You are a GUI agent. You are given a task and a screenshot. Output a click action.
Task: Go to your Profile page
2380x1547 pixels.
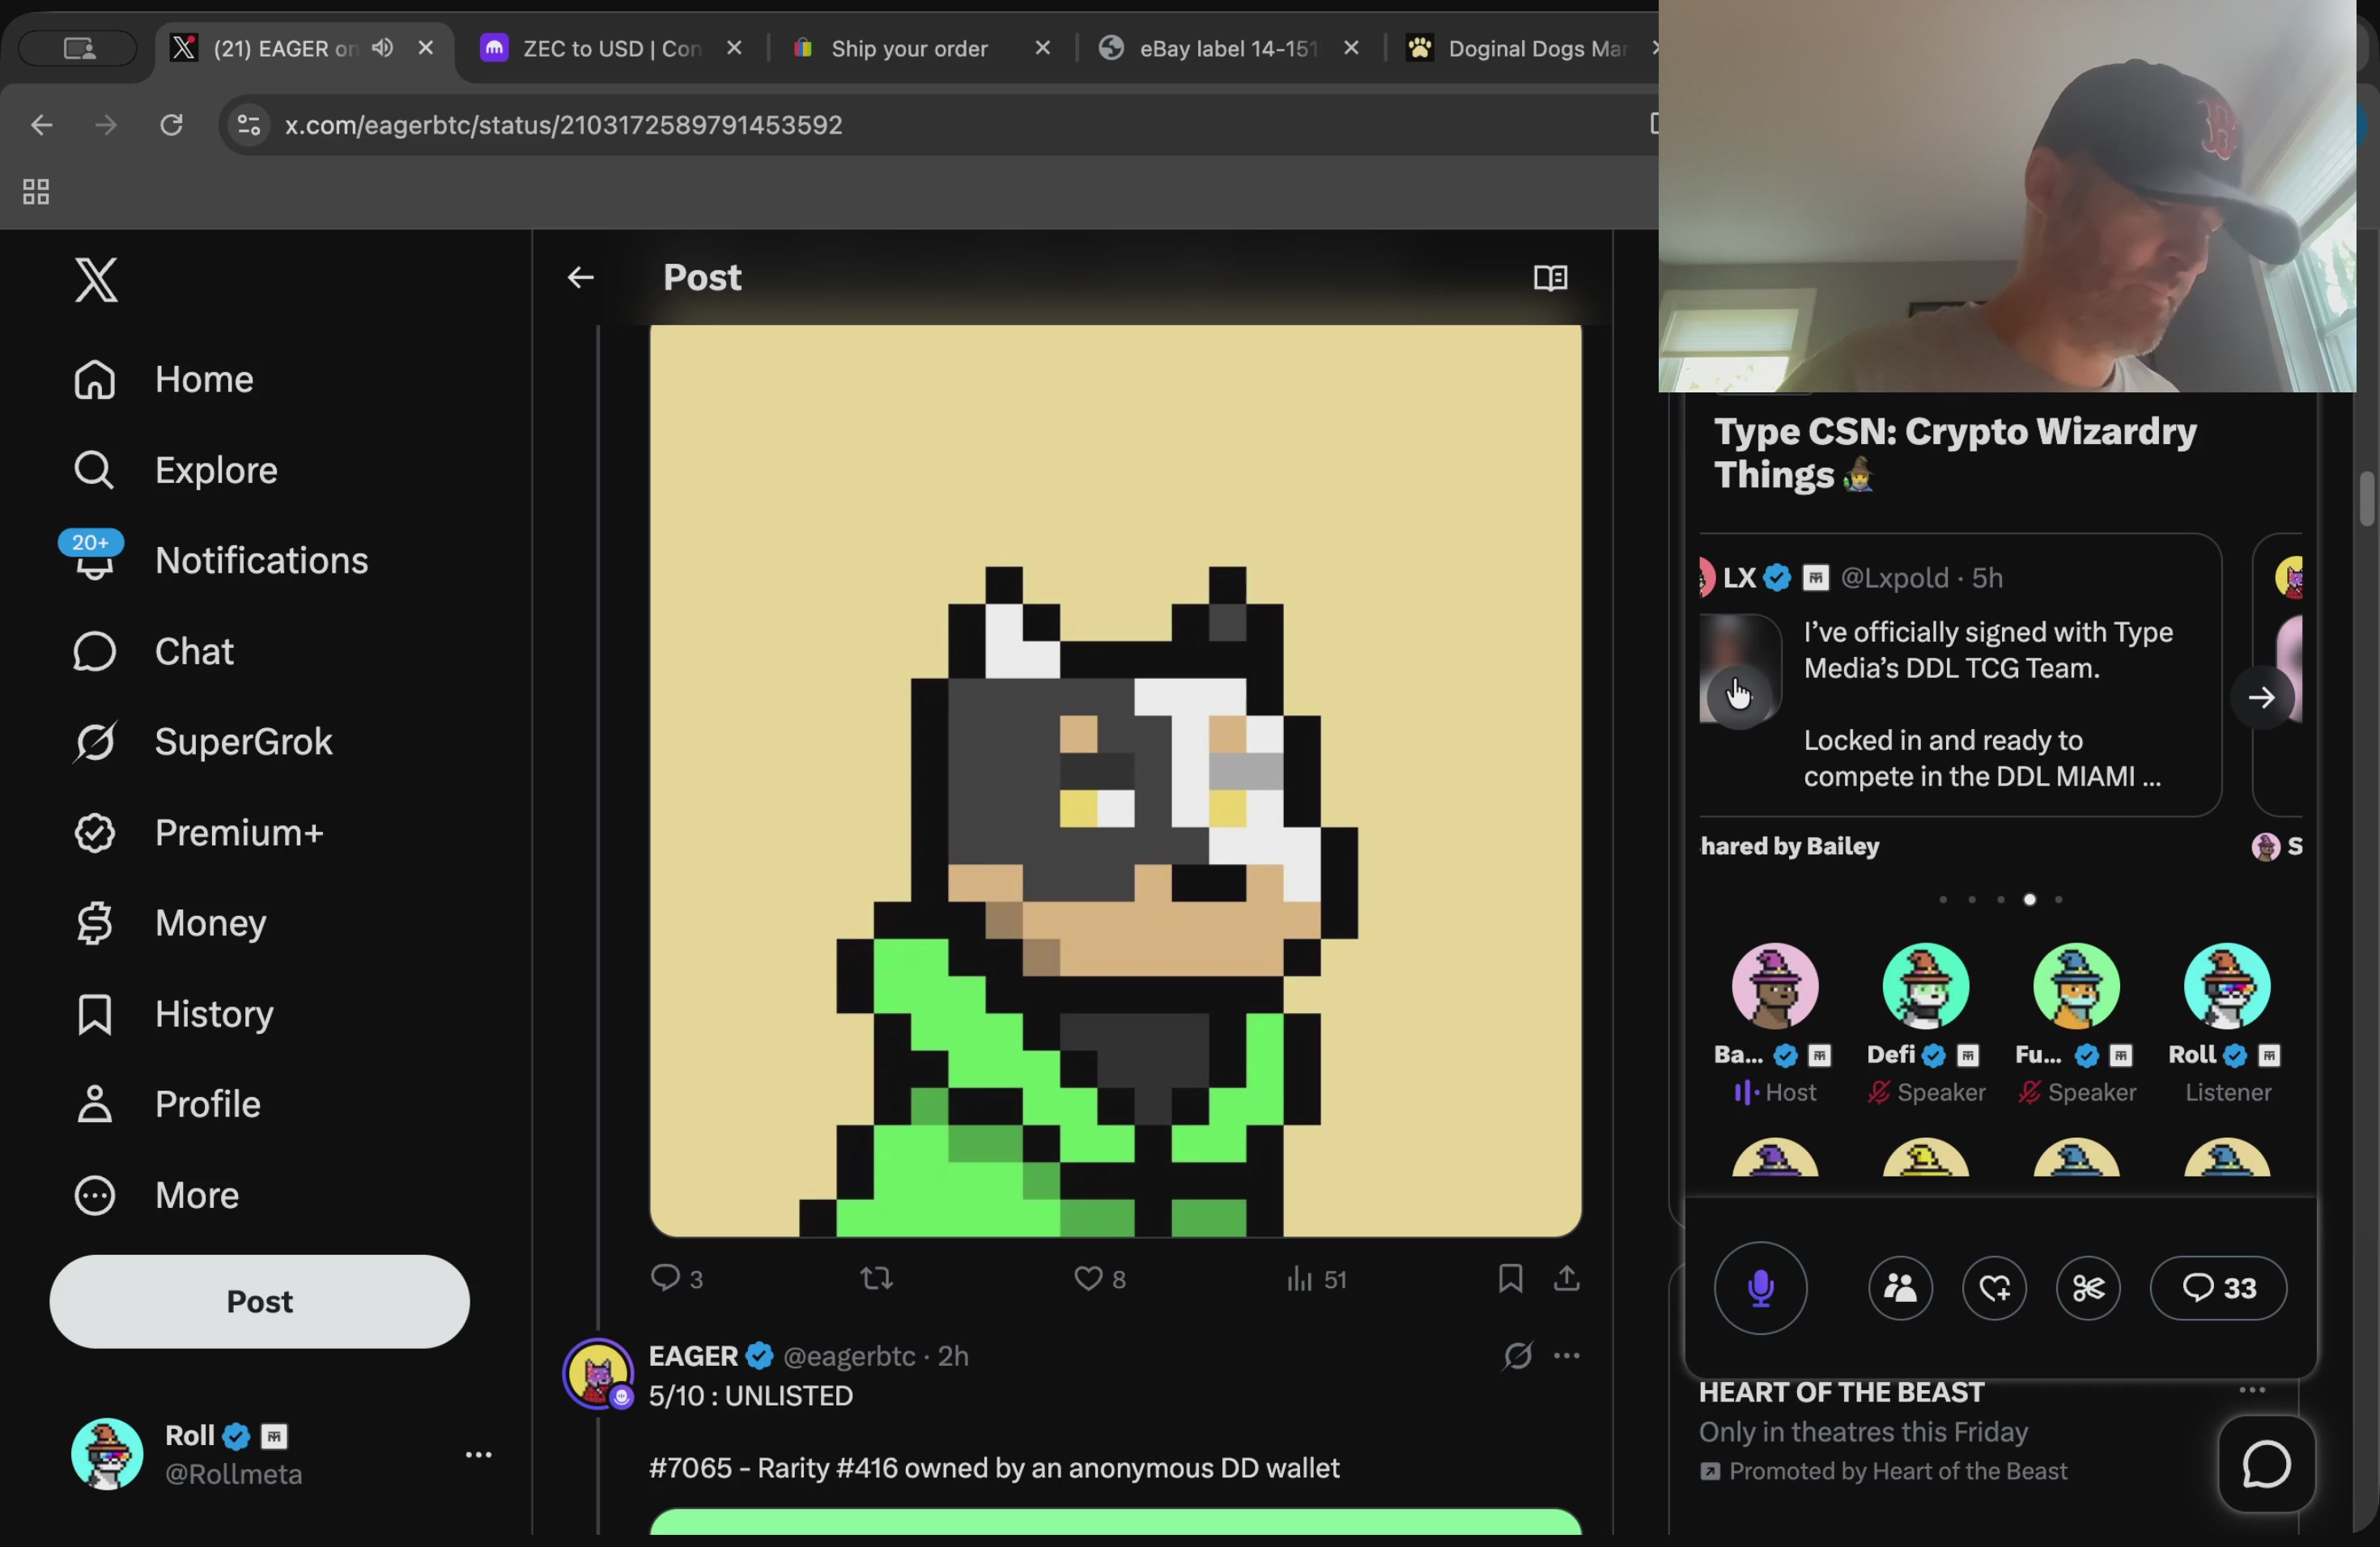(166, 1104)
